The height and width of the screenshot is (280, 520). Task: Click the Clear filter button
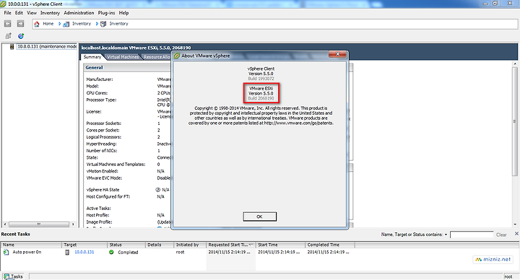pyautogui.click(x=501, y=235)
